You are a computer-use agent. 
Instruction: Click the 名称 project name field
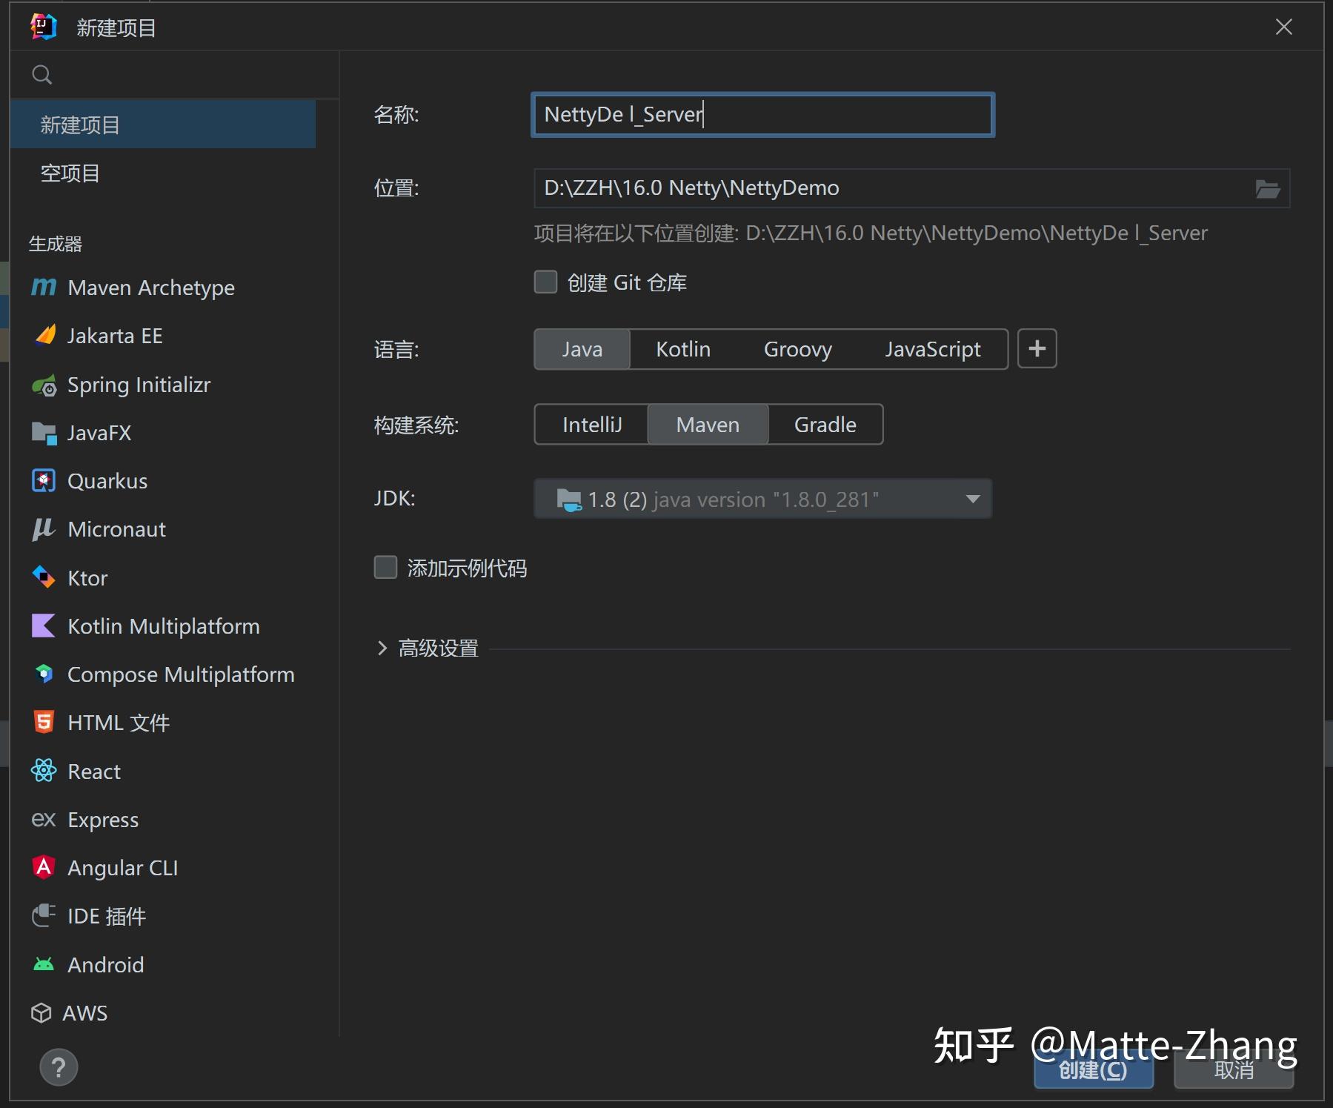(x=762, y=115)
